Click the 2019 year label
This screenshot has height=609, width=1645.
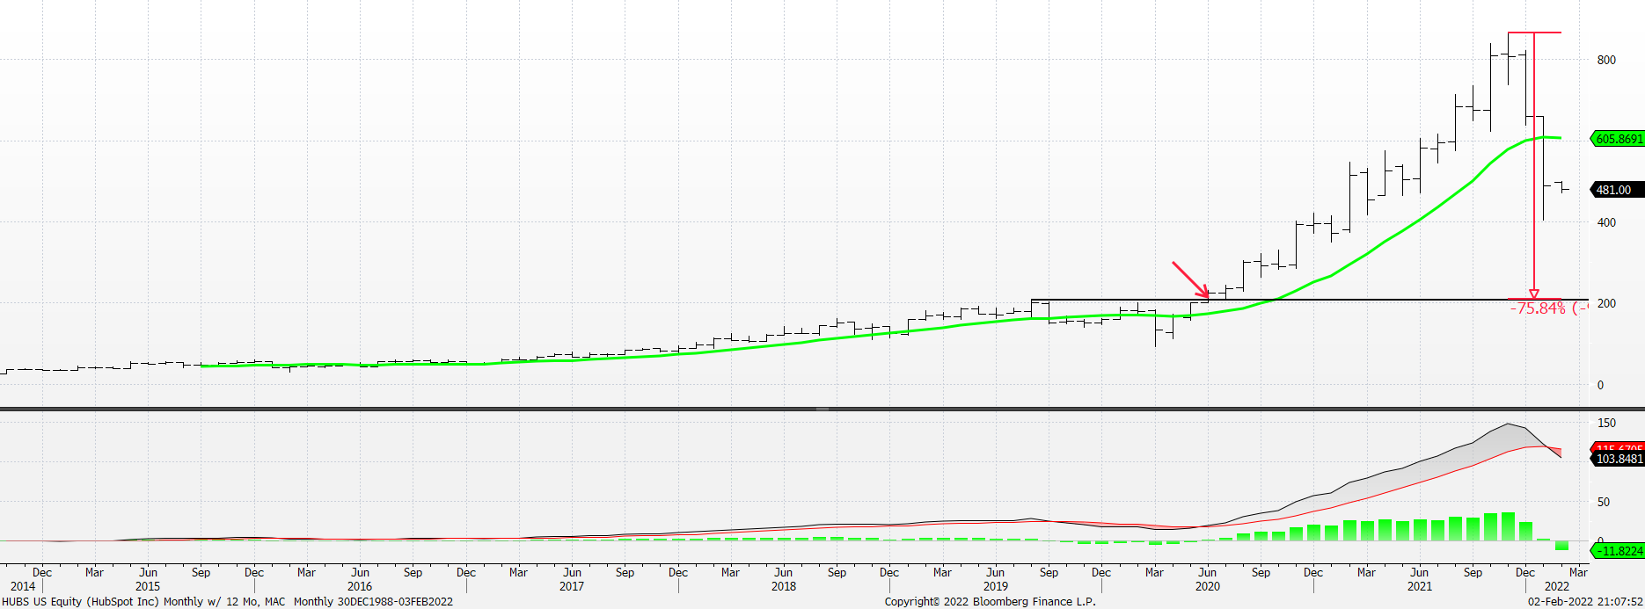996,586
